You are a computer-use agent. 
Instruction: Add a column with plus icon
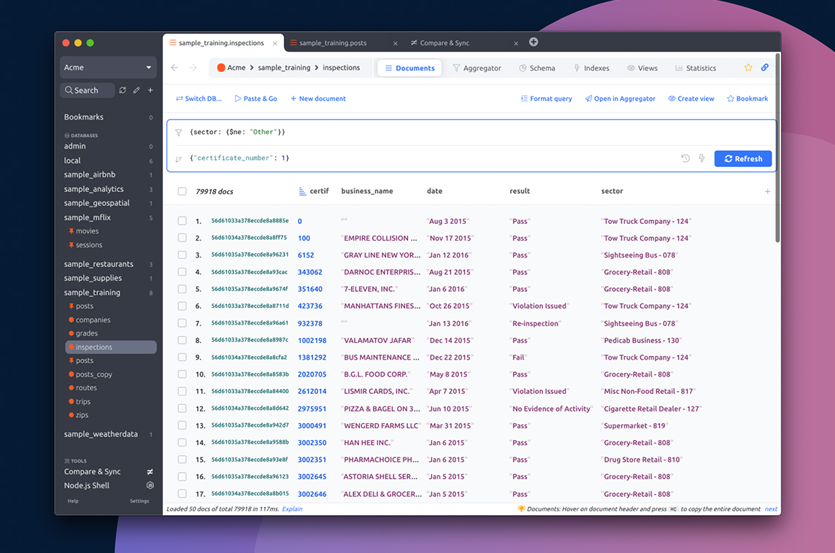[x=767, y=191]
